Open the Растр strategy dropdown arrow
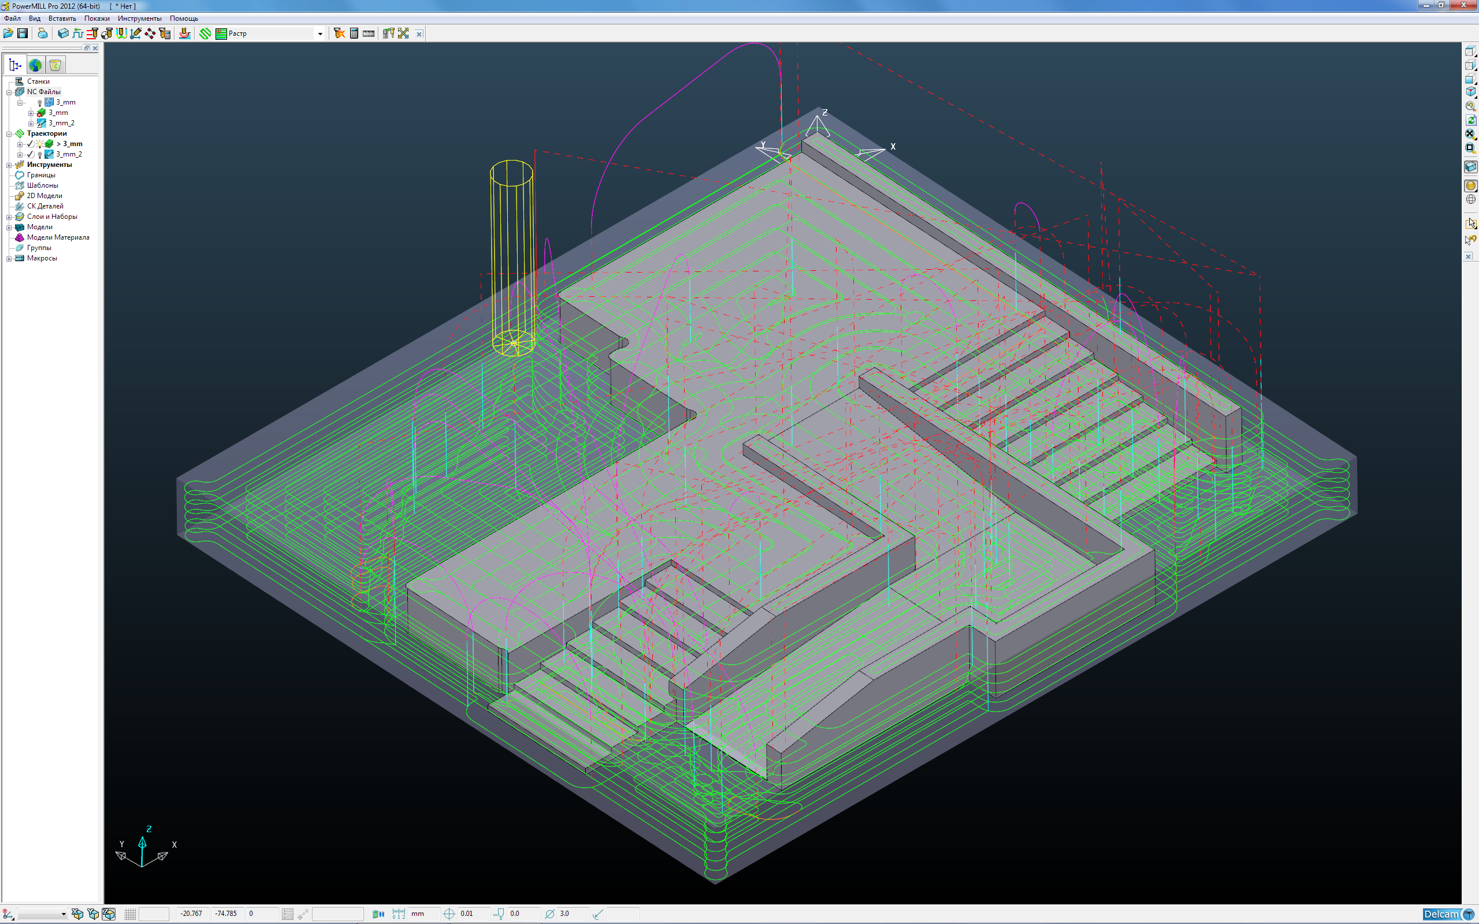This screenshot has height=924, width=1479. click(320, 33)
